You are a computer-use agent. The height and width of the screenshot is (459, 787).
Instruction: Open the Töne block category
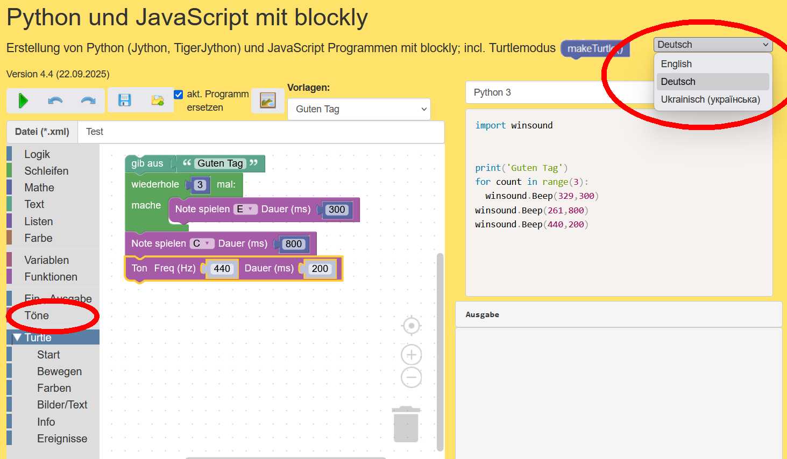point(37,315)
